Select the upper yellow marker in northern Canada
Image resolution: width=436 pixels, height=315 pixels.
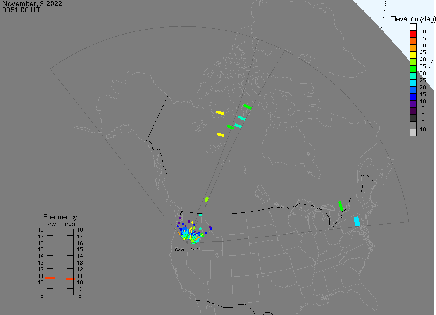pos(220,113)
